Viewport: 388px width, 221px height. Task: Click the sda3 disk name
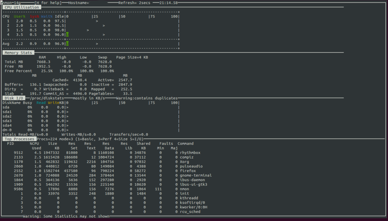(x=7, y=121)
